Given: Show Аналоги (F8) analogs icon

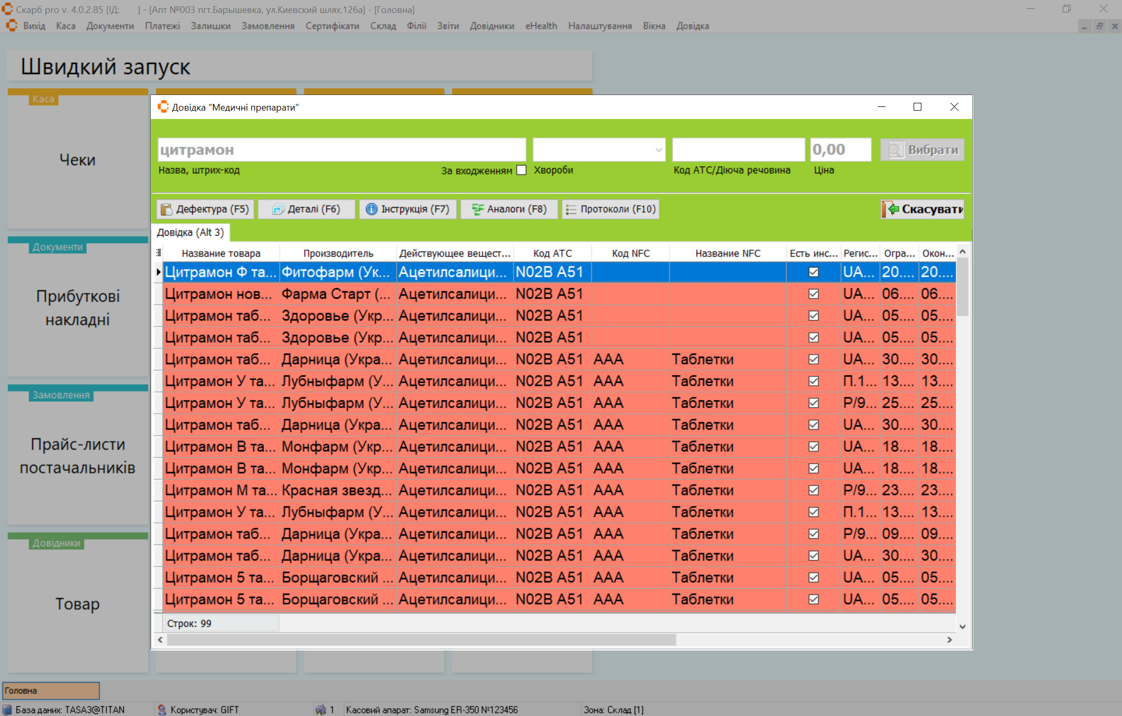Looking at the screenshot, I should [477, 209].
